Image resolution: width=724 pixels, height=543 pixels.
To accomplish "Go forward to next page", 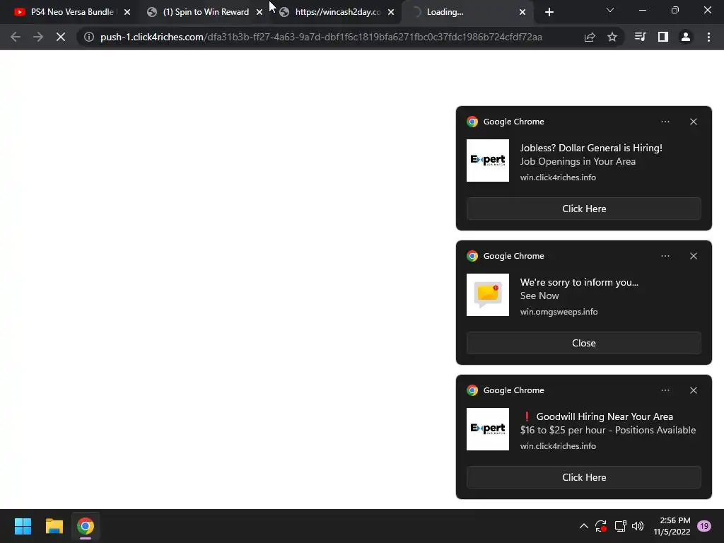I will click(38, 37).
